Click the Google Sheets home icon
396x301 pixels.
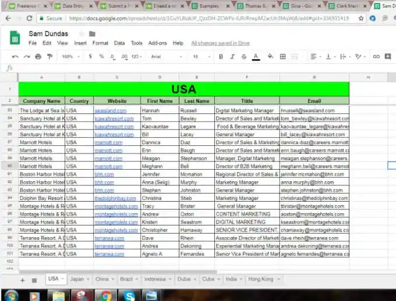15,38
